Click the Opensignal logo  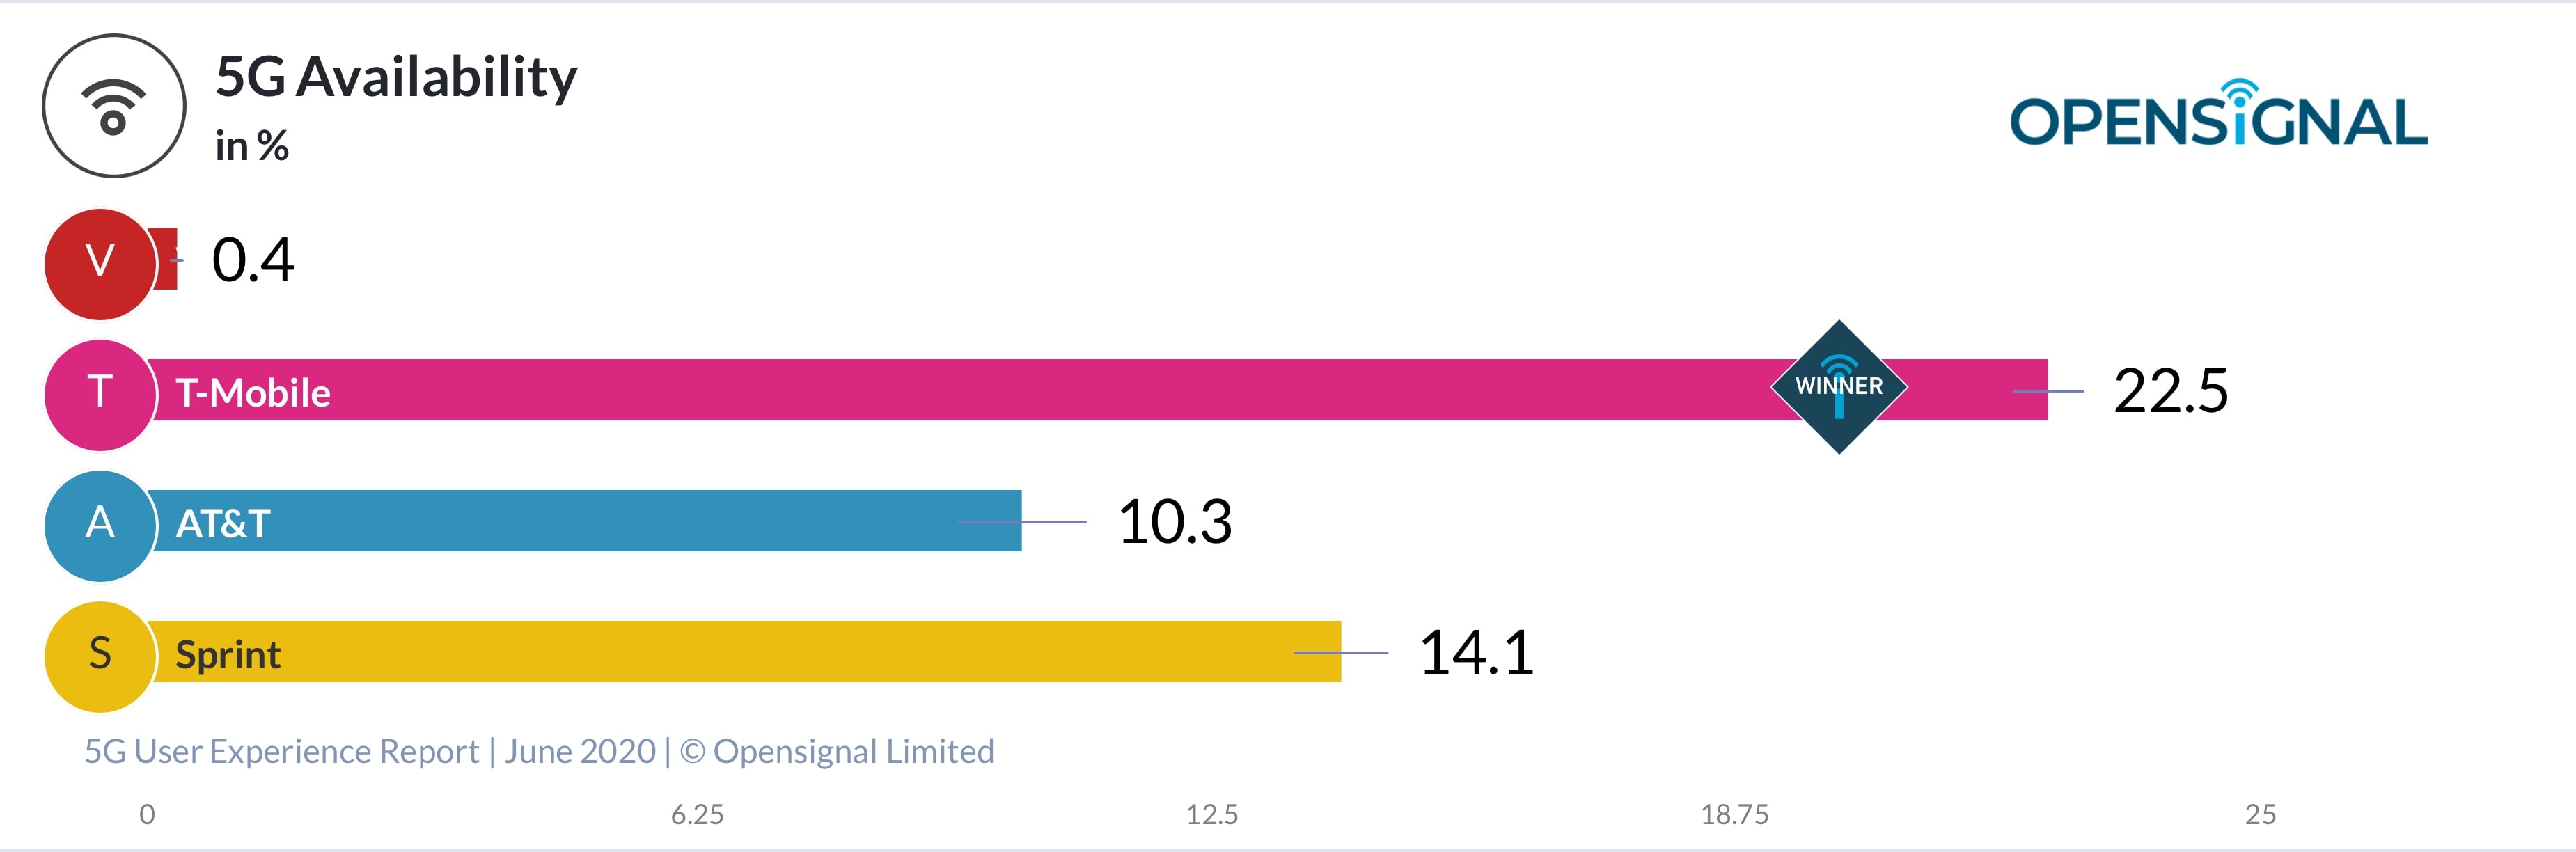click(x=2218, y=116)
